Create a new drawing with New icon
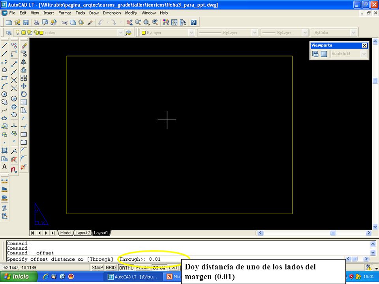This screenshot has width=379, height=284. 9,22
